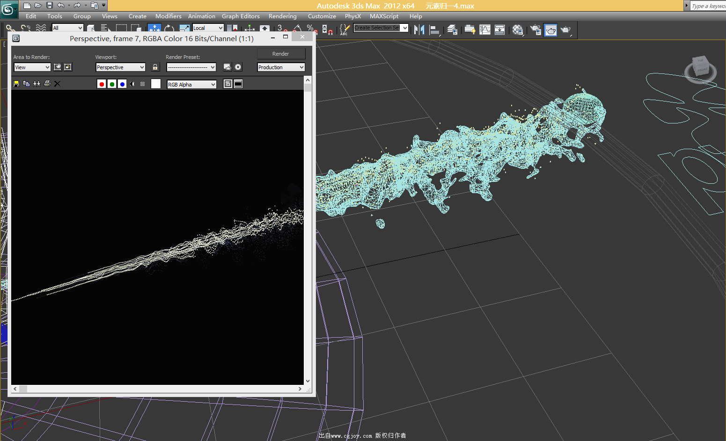
Task: Click the Edit Named Selection Sets icon
Action: 344,30
